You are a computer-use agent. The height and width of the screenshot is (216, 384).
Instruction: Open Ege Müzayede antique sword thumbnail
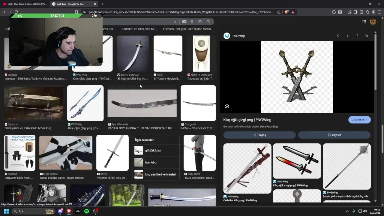click(x=142, y=103)
